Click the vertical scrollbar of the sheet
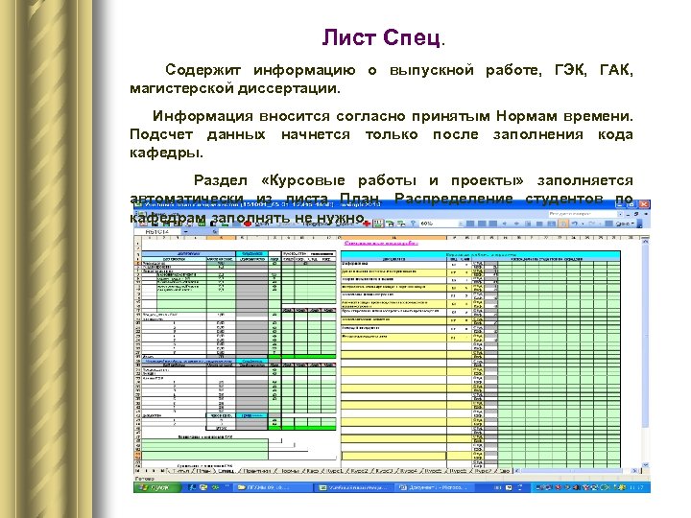Image resolution: width=691 pixels, height=518 pixels. pyautogui.click(x=646, y=351)
